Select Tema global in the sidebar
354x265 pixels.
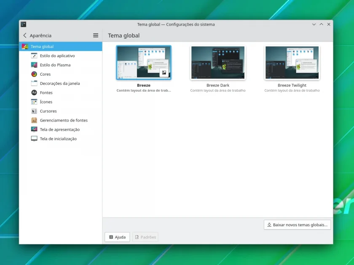(61, 46)
